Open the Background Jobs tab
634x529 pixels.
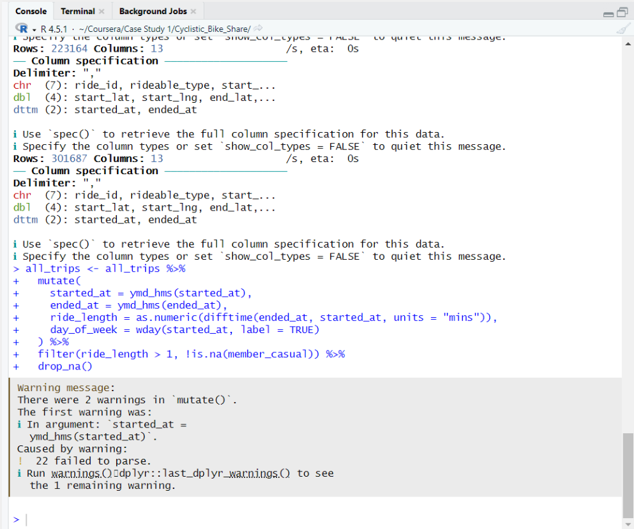pos(153,11)
